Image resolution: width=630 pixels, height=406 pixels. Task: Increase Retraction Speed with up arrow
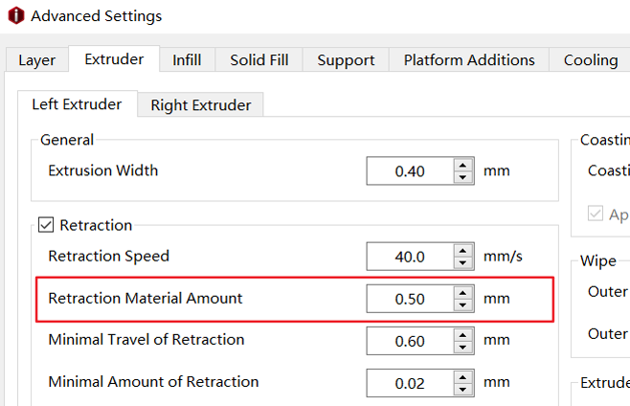click(x=463, y=251)
